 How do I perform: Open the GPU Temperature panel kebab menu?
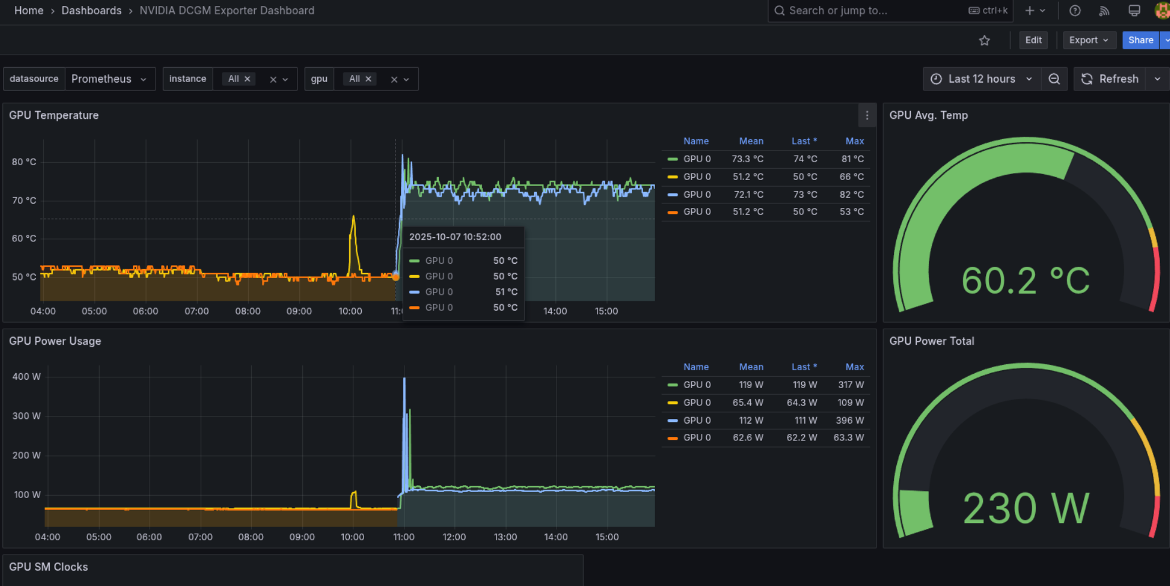(867, 115)
